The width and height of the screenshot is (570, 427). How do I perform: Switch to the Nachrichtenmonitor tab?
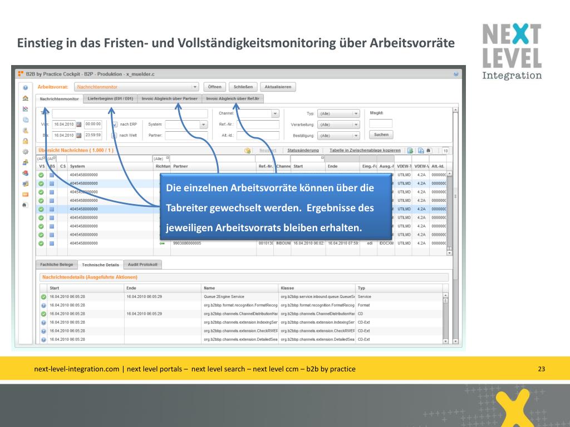tap(59, 99)
